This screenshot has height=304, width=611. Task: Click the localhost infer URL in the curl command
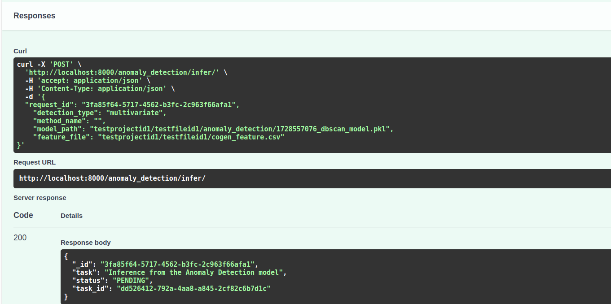[x=122, y=73]
